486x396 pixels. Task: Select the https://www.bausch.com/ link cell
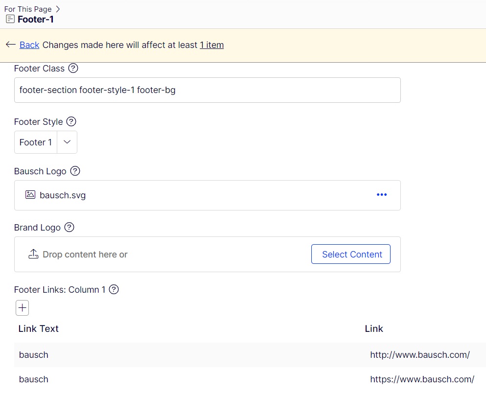click(x=422, y=379)
